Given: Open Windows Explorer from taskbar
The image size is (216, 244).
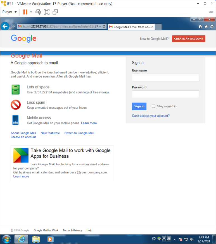Looking at the screenshot, I should click(x=36, y=239).
